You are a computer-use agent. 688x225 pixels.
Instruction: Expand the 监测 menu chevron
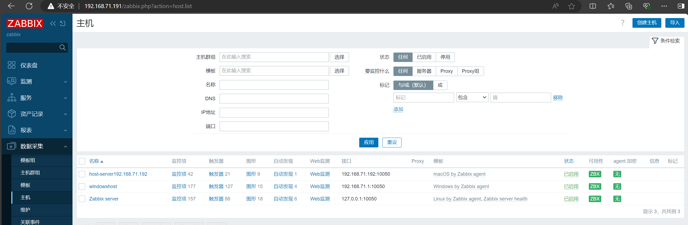tap(65, 82)
